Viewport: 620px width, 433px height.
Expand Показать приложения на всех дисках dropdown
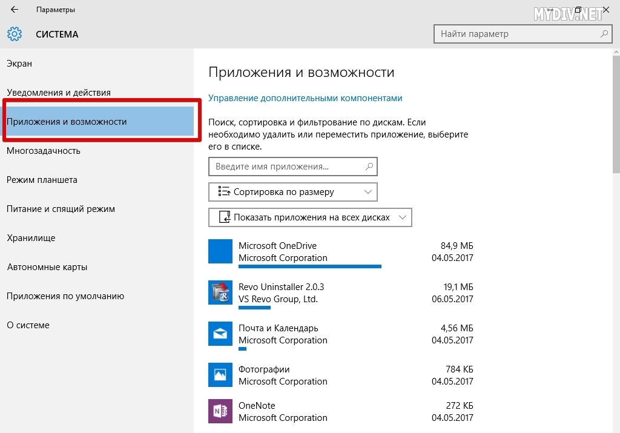pyautogui.click(x=309, y=217)
